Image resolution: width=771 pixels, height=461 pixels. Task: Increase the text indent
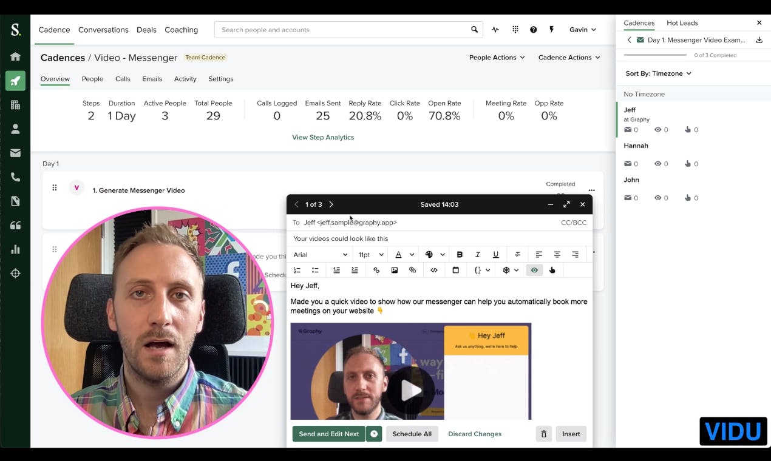355,270
